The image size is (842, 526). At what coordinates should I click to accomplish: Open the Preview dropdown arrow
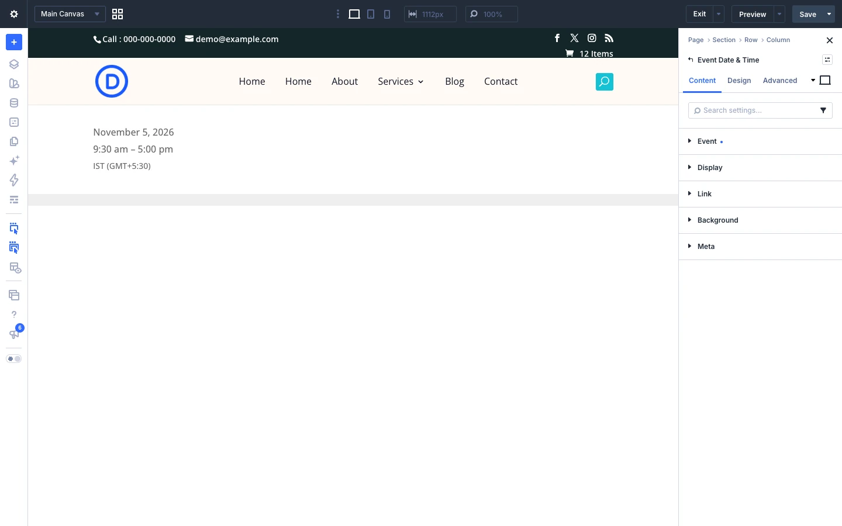coord(779,14)
